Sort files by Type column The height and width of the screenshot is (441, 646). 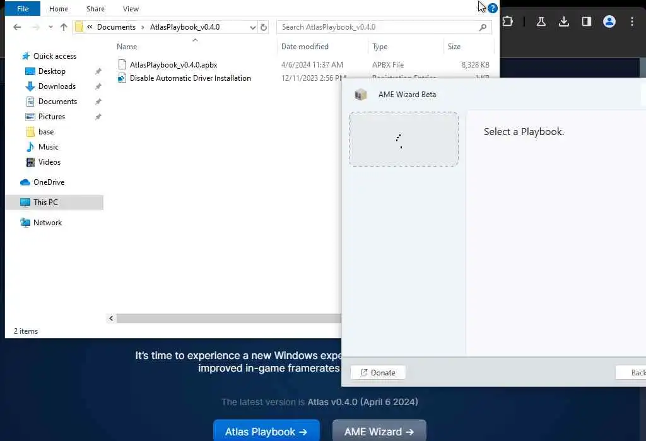380,47
